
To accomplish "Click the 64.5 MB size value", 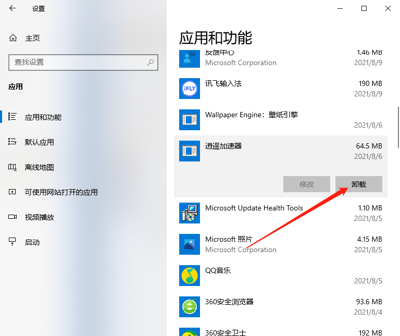I will pyautogui.click(x=369, y=146).
